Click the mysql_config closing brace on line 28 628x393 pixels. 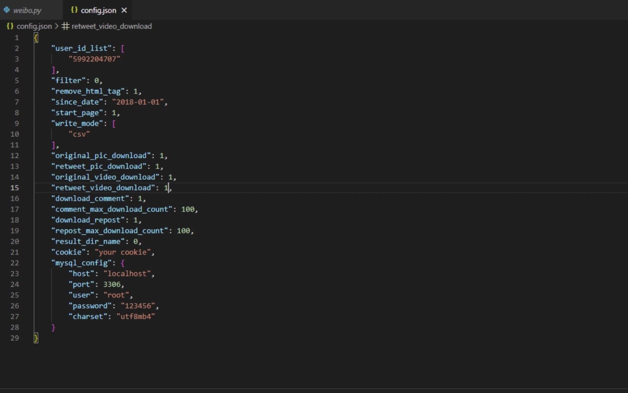pos(53,327)
